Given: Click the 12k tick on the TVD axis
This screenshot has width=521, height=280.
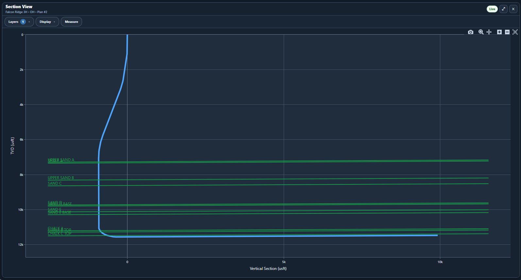Looking at the screenshot, I should click(21, 245).
